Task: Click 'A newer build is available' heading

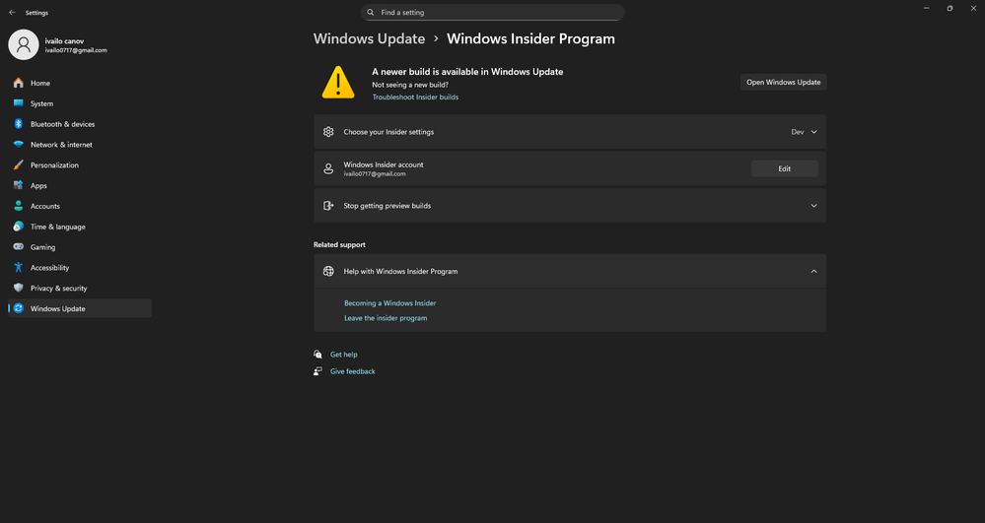Action: click(467, 72)
